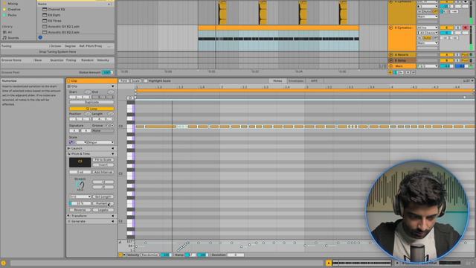Click the Groove Pool Global Amount slider

[x=107, y=73]
